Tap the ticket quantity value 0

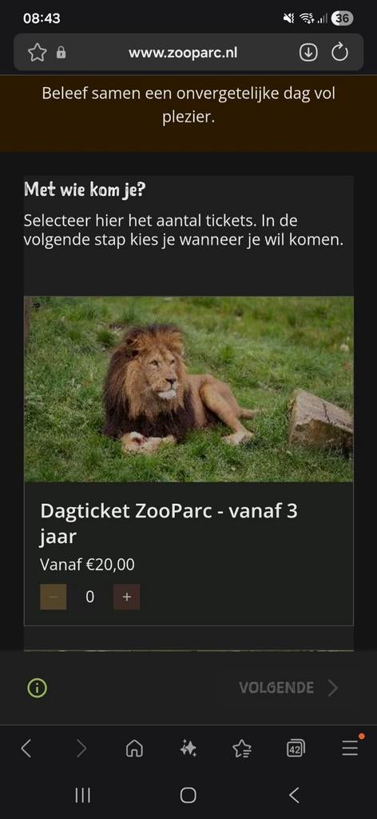click(89, 597)
